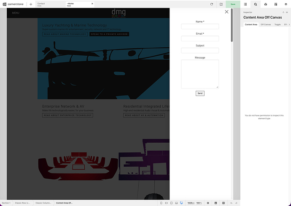Viewport: 291px width, 206px height.
Task: Select the tablet preview size
Action: (171, 203)
